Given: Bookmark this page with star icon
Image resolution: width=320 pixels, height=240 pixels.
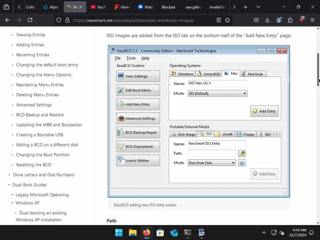Looking at the screenshot, I should point(227,20).
